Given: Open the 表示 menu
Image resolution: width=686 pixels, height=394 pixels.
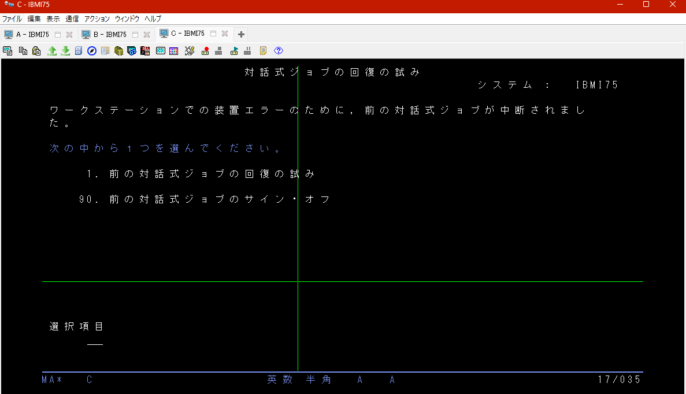Looking at the screenshot, I should 53,19.
